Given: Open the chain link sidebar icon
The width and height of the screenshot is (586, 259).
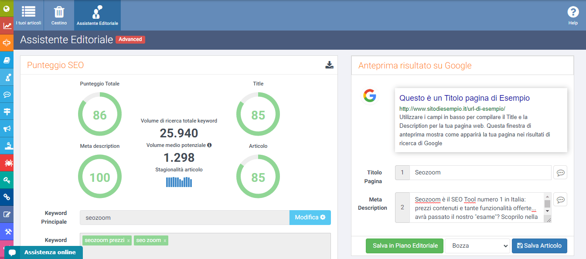Looking at the screenshot, I should pyautogui.click(x=7, y=197).
